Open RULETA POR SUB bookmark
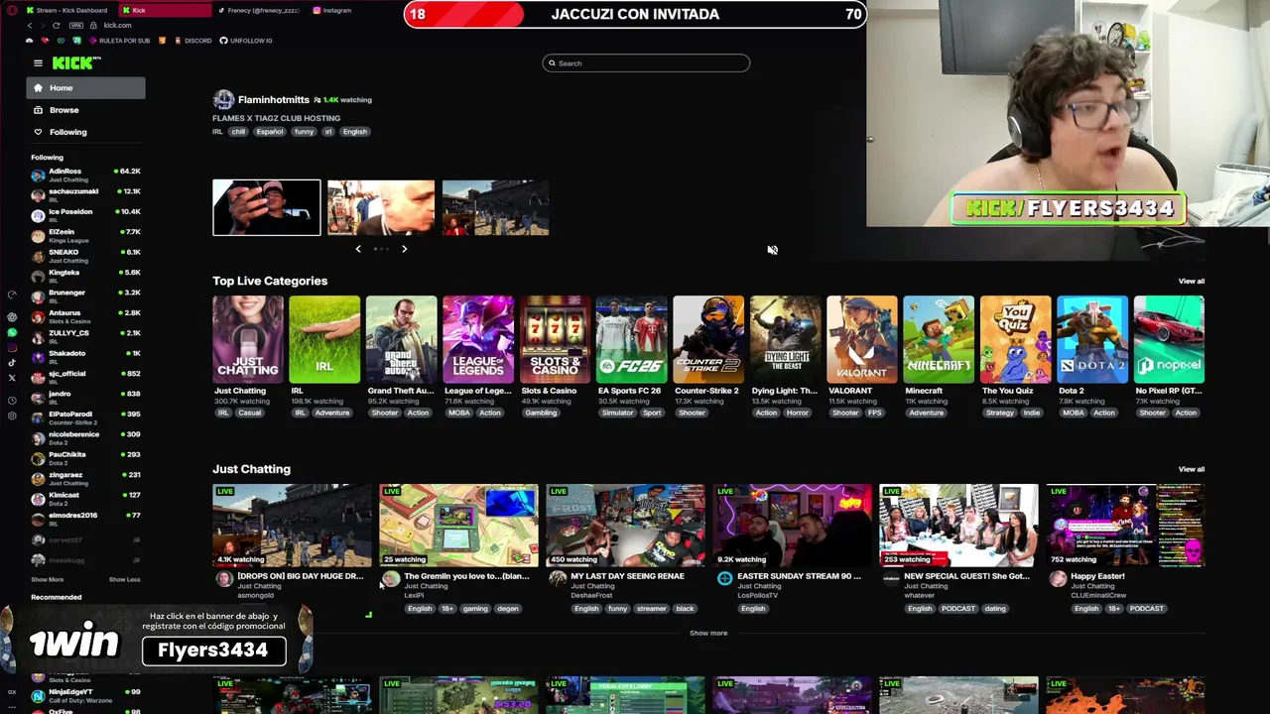Screen dimensions: 1270x714 (x=119, y=41)
